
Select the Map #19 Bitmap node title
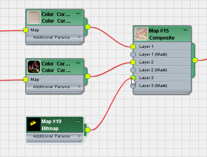(x=52, y=125)
